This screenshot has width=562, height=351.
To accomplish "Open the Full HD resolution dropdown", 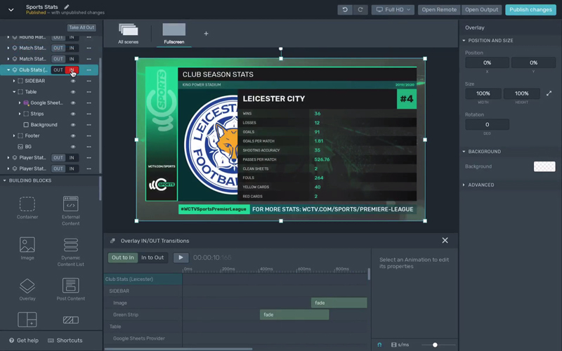I will (393, 10).
